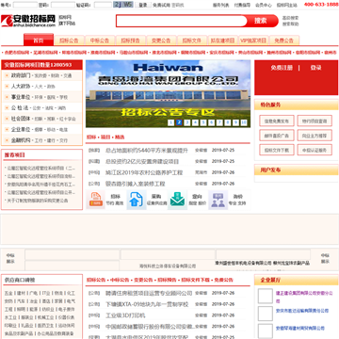Focus the 账号 account input field
Image resolution: width=339 pixels, height=339 pixels.
25,5
